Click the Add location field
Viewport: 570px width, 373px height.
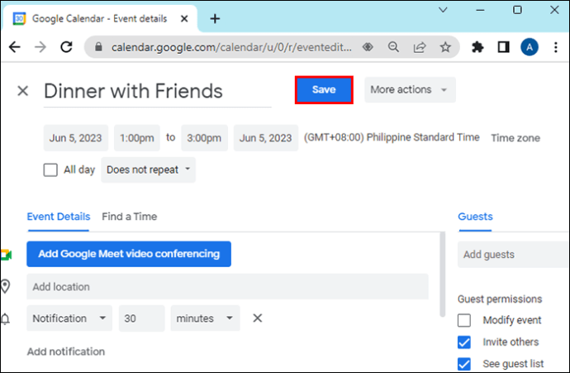tap(227, 287)
